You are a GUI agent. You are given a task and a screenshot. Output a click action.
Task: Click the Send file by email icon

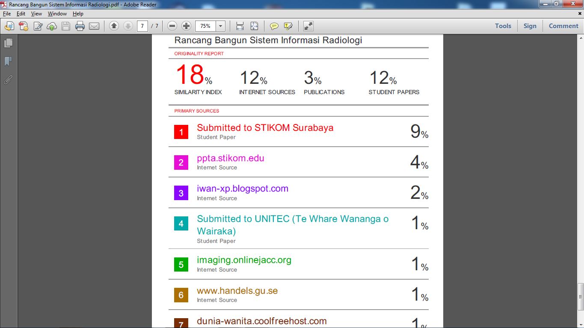pos(94,26)
